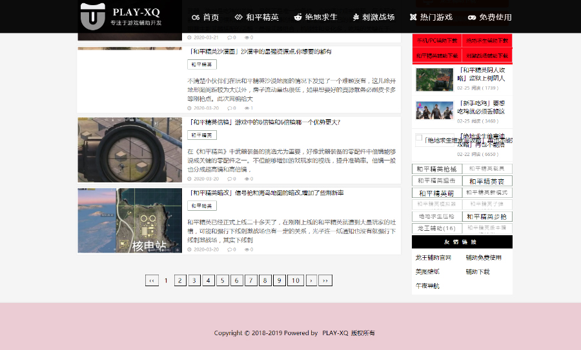This screenshot has width=581, height=350.
Task: Select the 和平精英枪械 tag
Action: (x=437, y=169)
